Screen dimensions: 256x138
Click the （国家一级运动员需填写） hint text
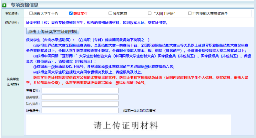tap(140, 111)
